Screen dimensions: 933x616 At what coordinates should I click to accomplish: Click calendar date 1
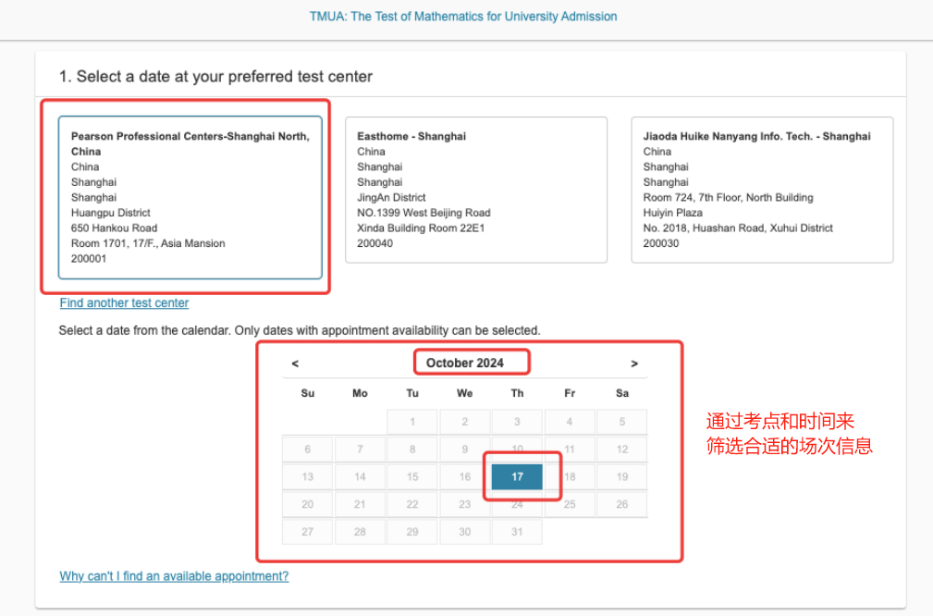412,422
